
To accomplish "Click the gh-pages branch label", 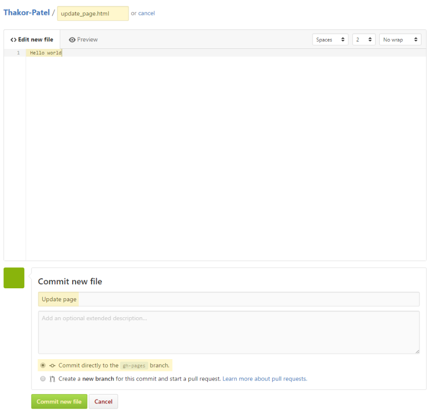I will pos(134,366).
